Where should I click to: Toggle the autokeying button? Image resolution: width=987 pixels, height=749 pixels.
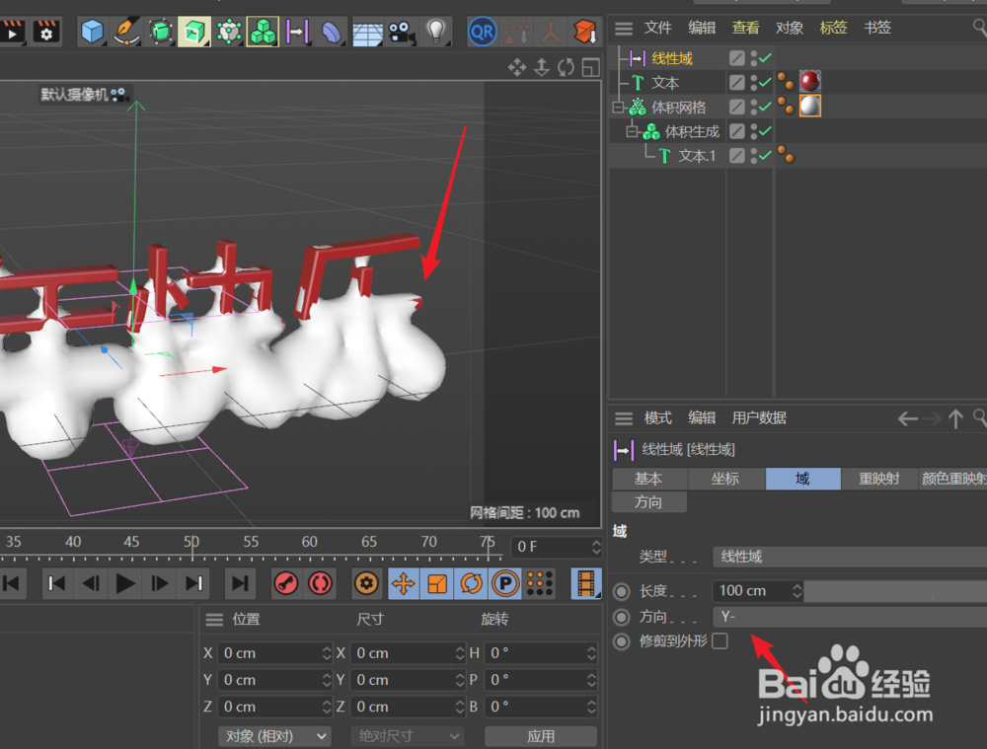(321, 583)
